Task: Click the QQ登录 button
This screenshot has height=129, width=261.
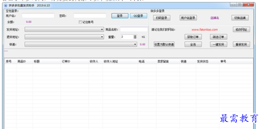Action: 139,16
